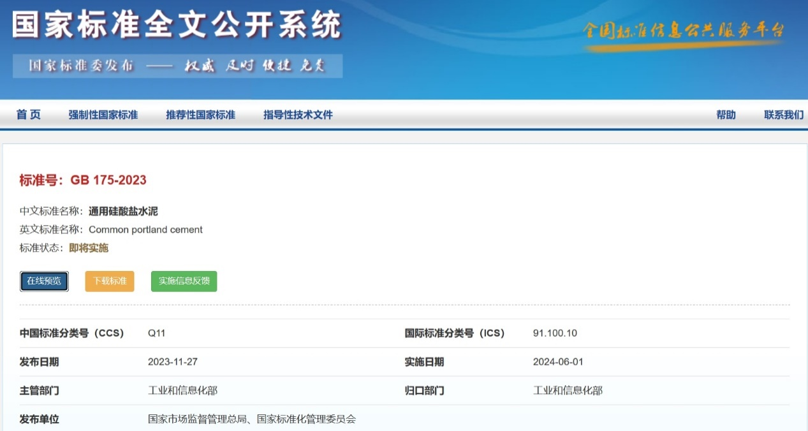Click the 国家标准委发布 slogan banner
This screenshot has width=808, height=431.
coord(177,66)
